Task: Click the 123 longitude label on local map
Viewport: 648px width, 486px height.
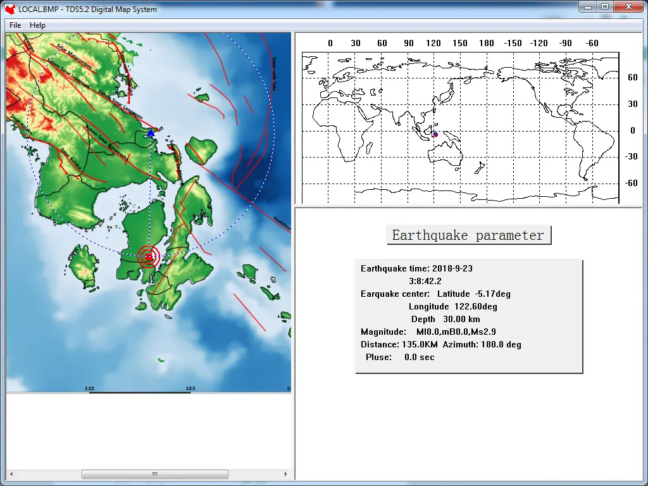Action: tap(190, 388)
